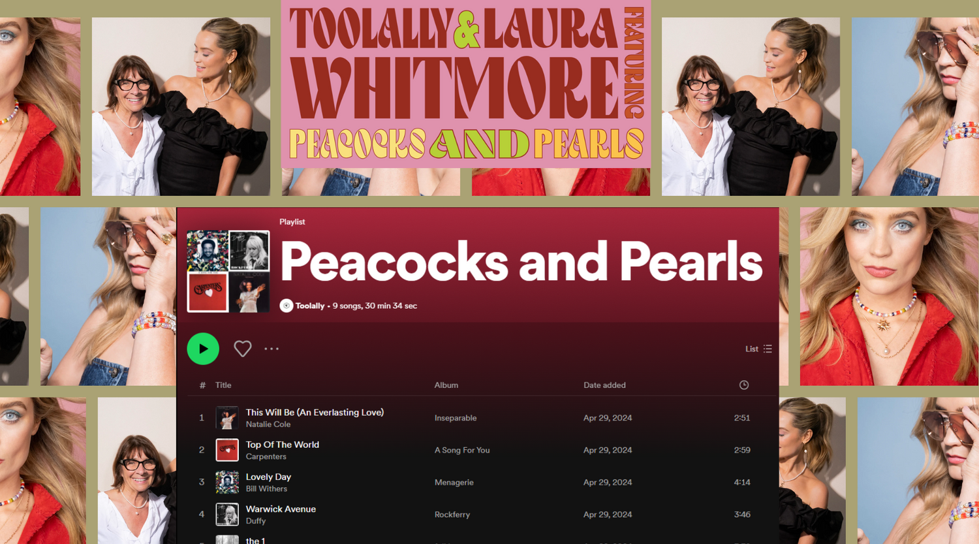Sort by the Date added column

(x=604, y=385)
